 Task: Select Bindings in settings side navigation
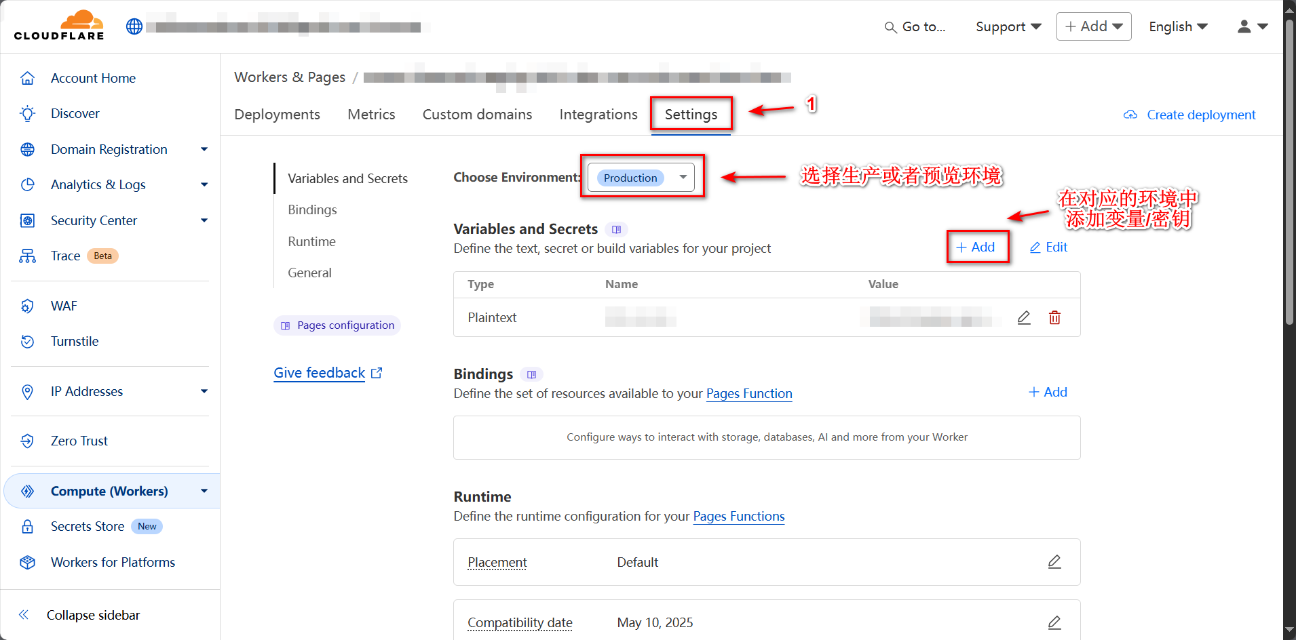point(312,210)
